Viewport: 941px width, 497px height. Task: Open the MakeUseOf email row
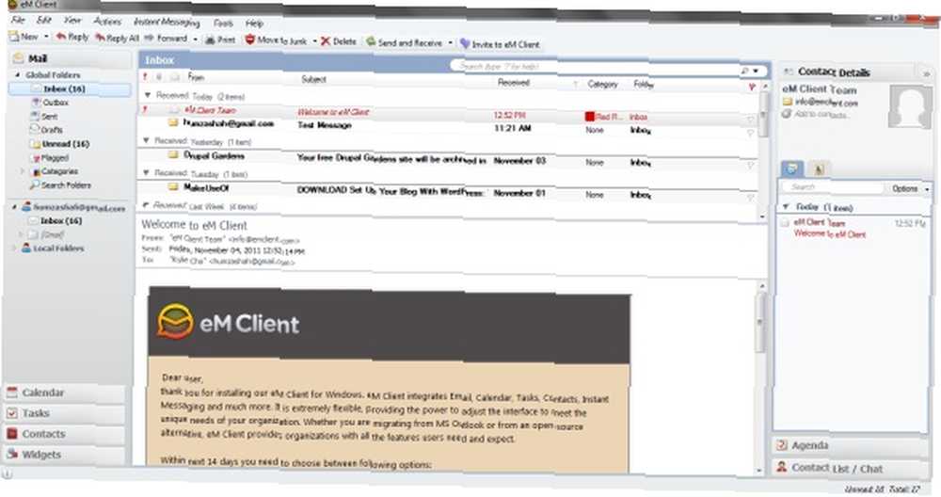click(x=447, y=191)
